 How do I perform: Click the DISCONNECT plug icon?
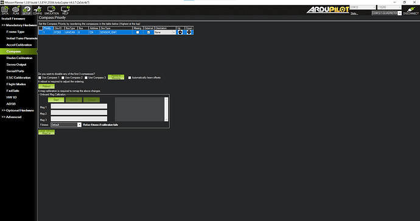pyautogui.click(x=411, y=10)
